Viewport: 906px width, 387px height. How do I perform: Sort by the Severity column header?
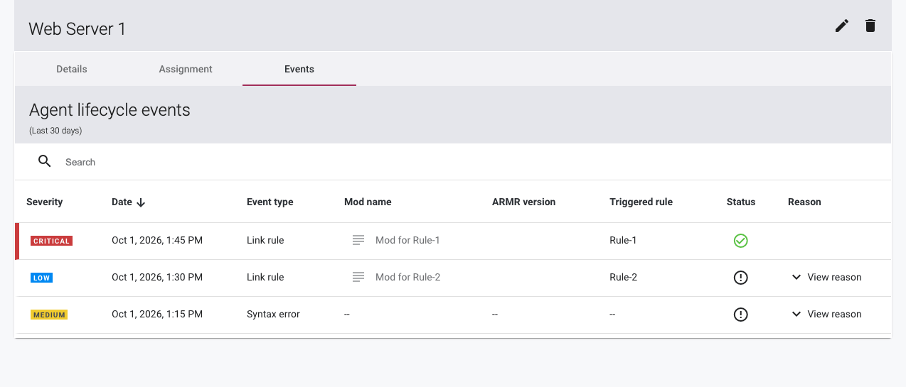point(44,202)
